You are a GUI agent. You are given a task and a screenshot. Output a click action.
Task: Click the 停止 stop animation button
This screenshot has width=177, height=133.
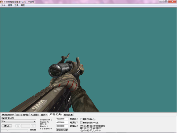click(x=7, y=126)
